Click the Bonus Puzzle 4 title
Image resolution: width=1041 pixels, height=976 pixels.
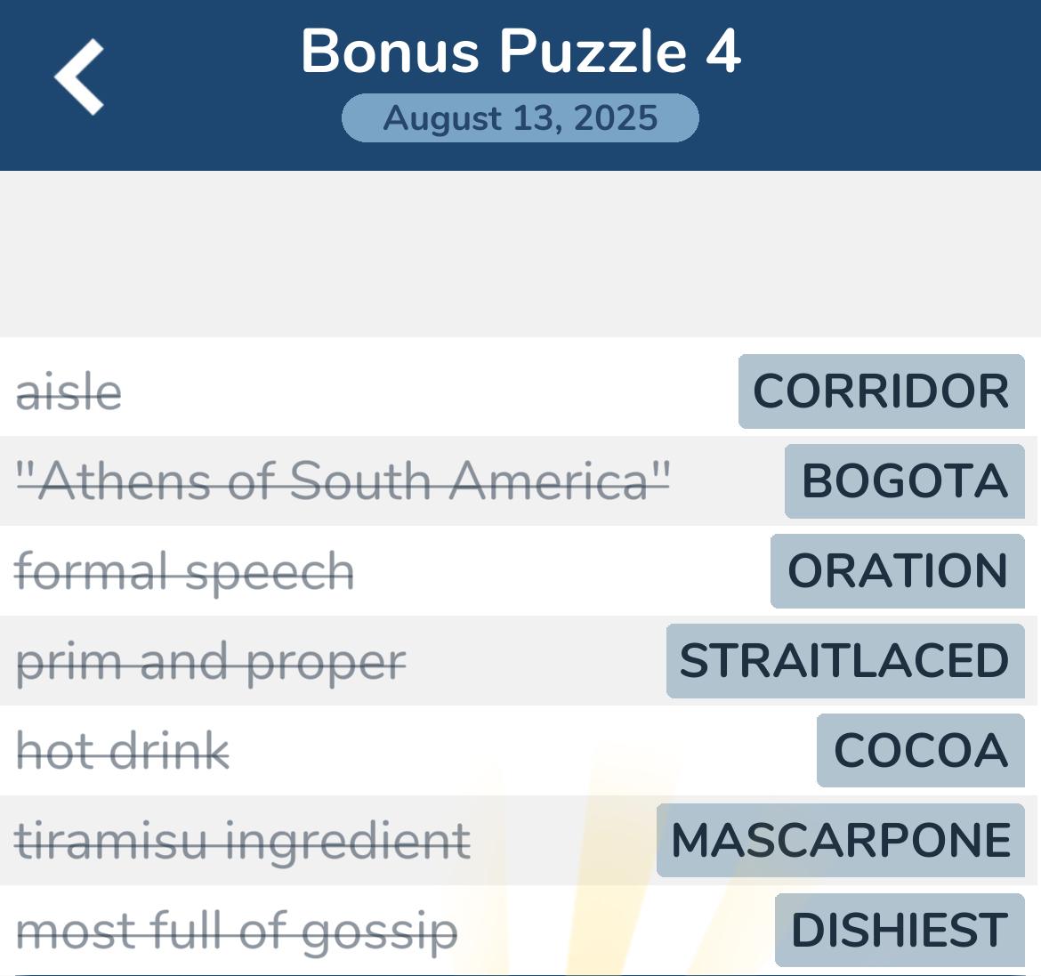(520, 51)
